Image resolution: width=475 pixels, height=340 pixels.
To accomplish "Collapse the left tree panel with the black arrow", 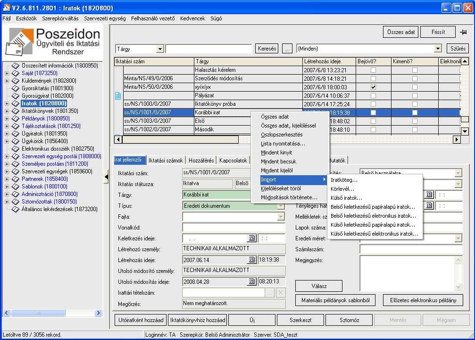I will coord(106,177).
